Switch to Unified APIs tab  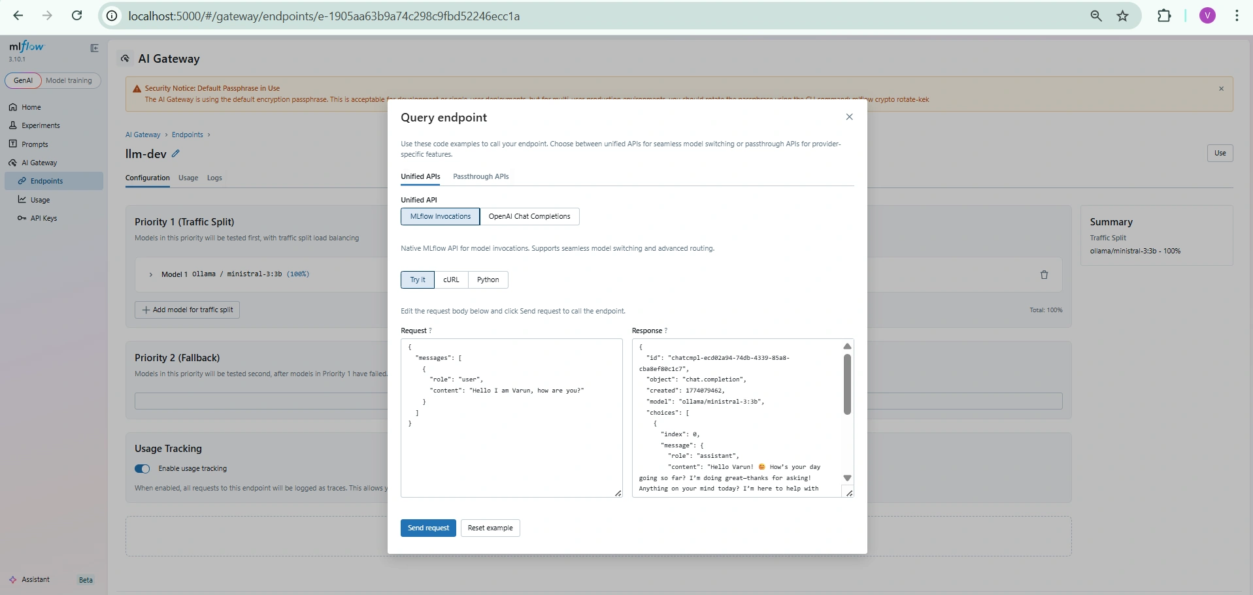pyautogui.click(x=420, y=176)
